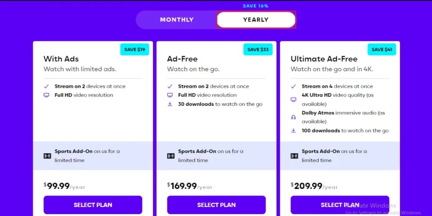The height and width of the screenshot is (216, 432).
Task: Click the 4K Ultra HD monitor icon
Action: pos(293,99)
